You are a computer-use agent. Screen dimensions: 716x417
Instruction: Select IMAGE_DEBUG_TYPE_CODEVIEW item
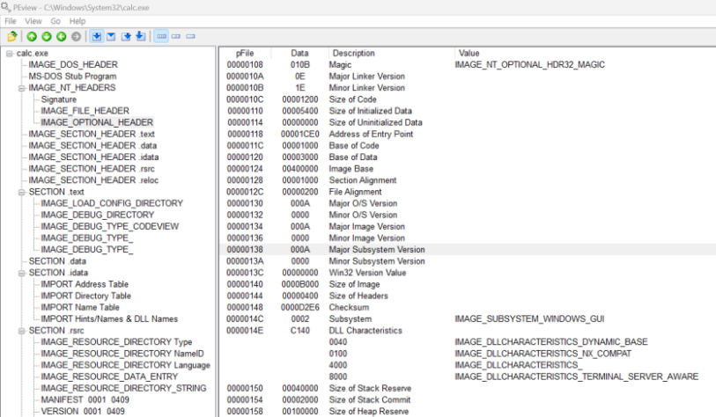[x=109, y=227]
